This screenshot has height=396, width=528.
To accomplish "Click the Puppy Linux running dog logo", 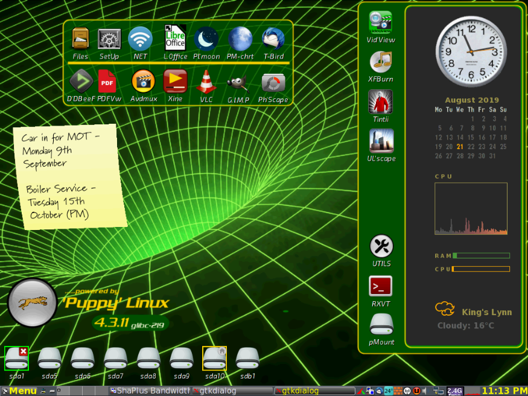I will coord(33,302).
